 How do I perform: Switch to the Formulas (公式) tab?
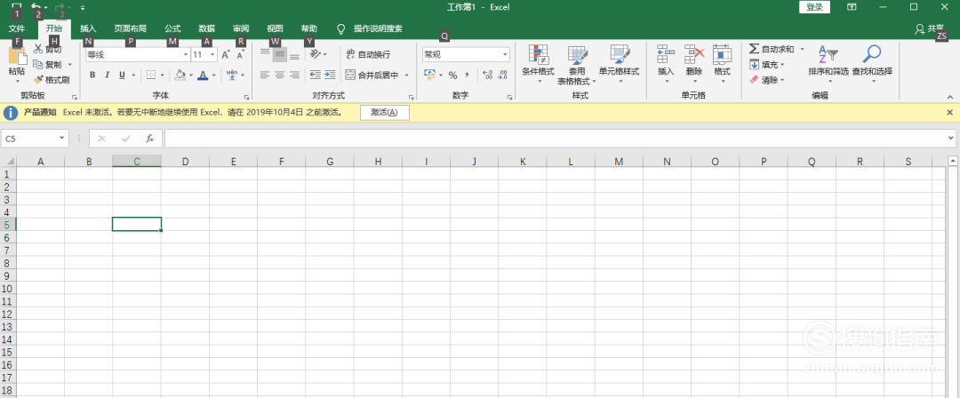click(x=172, y=28)
